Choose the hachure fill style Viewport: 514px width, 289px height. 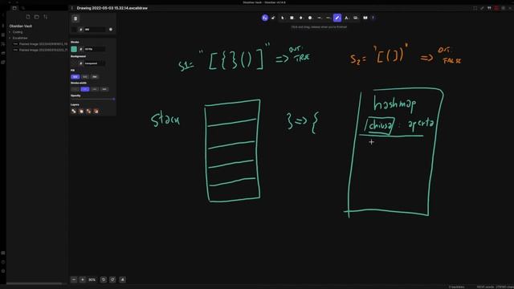pos(75,77)
